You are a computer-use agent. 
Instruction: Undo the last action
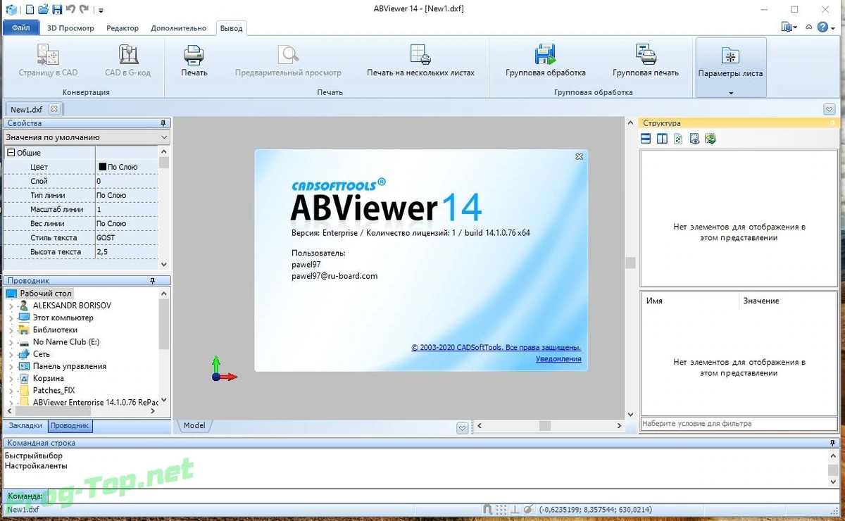click(70, 9)
